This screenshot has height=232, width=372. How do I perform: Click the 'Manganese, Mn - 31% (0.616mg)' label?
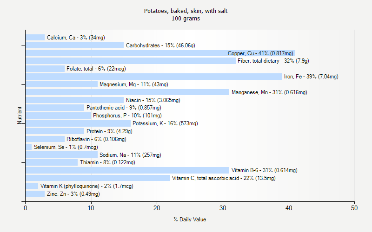tap(269, 92)
